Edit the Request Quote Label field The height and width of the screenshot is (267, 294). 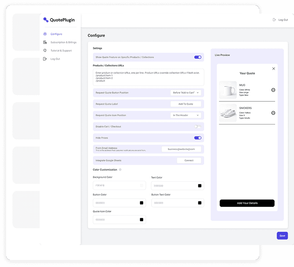pyautogui.click(x=186, y=104)
